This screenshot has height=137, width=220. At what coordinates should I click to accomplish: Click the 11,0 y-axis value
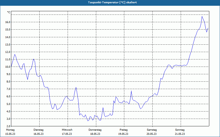pyautogui.click(x=8, y=59)
